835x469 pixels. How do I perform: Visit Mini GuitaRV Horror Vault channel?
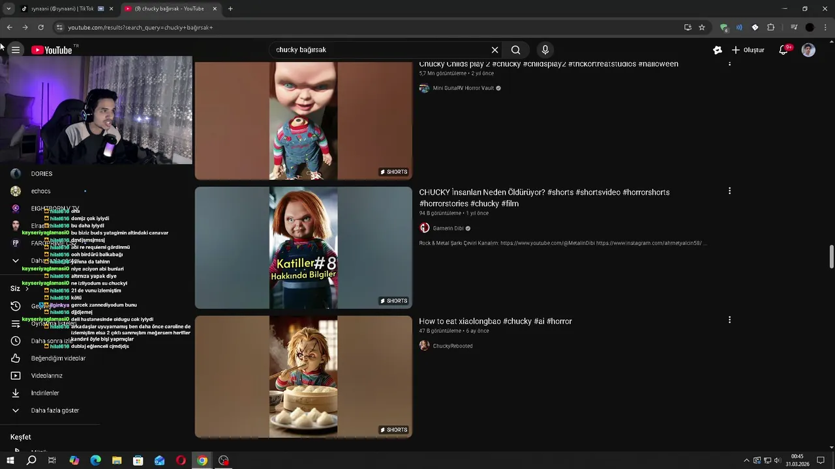pyautogui.click(x=463, y=88)
